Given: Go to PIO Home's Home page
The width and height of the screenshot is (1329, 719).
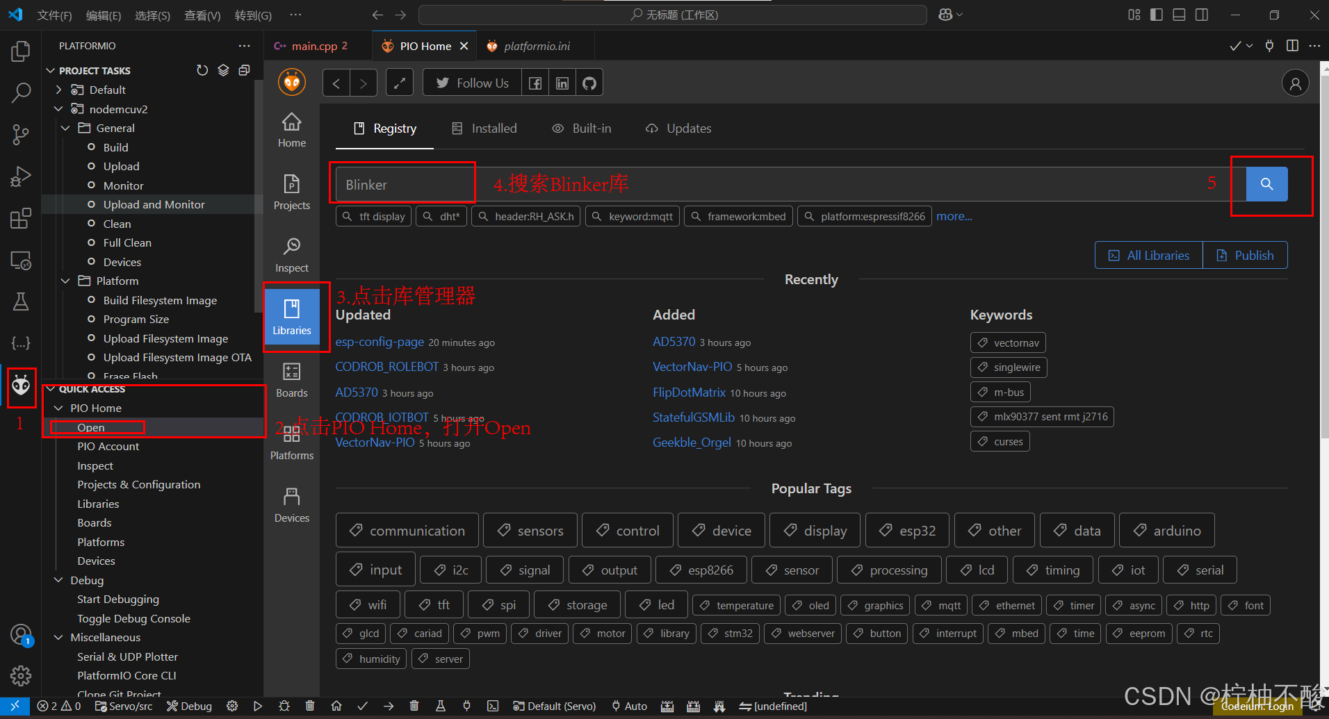Looking at the screenshot, I should tap(292, 130).
